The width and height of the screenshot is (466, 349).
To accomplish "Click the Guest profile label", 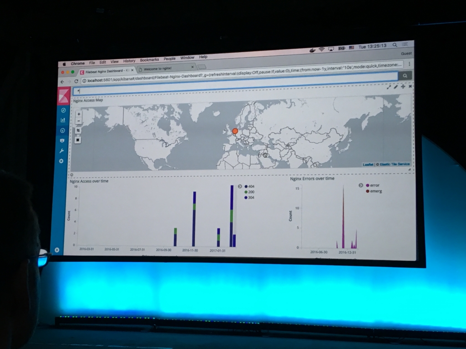I will point(406,54).
